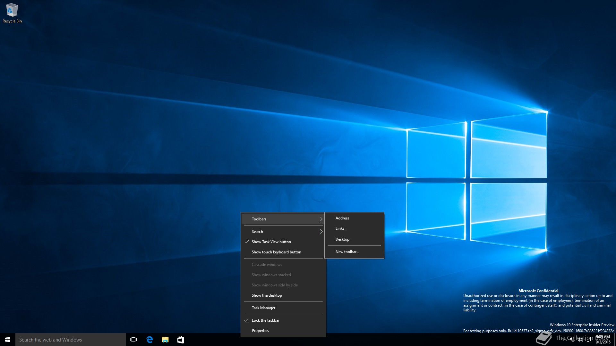Enable the Address toolbar
This screenshot has height=346, width=616.
click(354, 218)
